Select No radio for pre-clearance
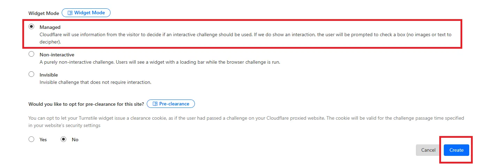The width and height of the screenshot is (494, 167). pyautogui.click(x=63, y=139)
